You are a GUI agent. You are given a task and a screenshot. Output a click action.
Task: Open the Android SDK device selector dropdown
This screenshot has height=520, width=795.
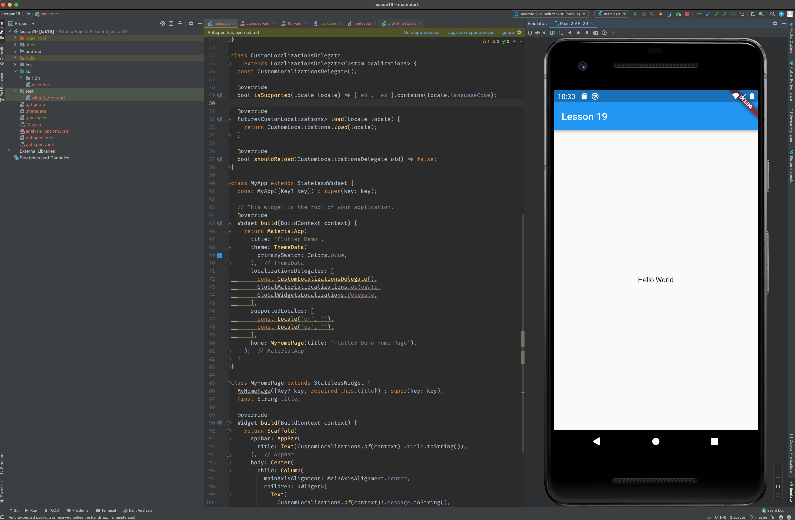click(549, 14)
